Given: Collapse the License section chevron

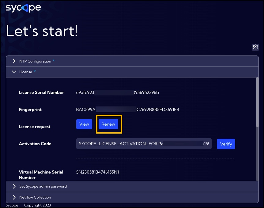Looking at the screenshot, I should [x=14, y=72].
